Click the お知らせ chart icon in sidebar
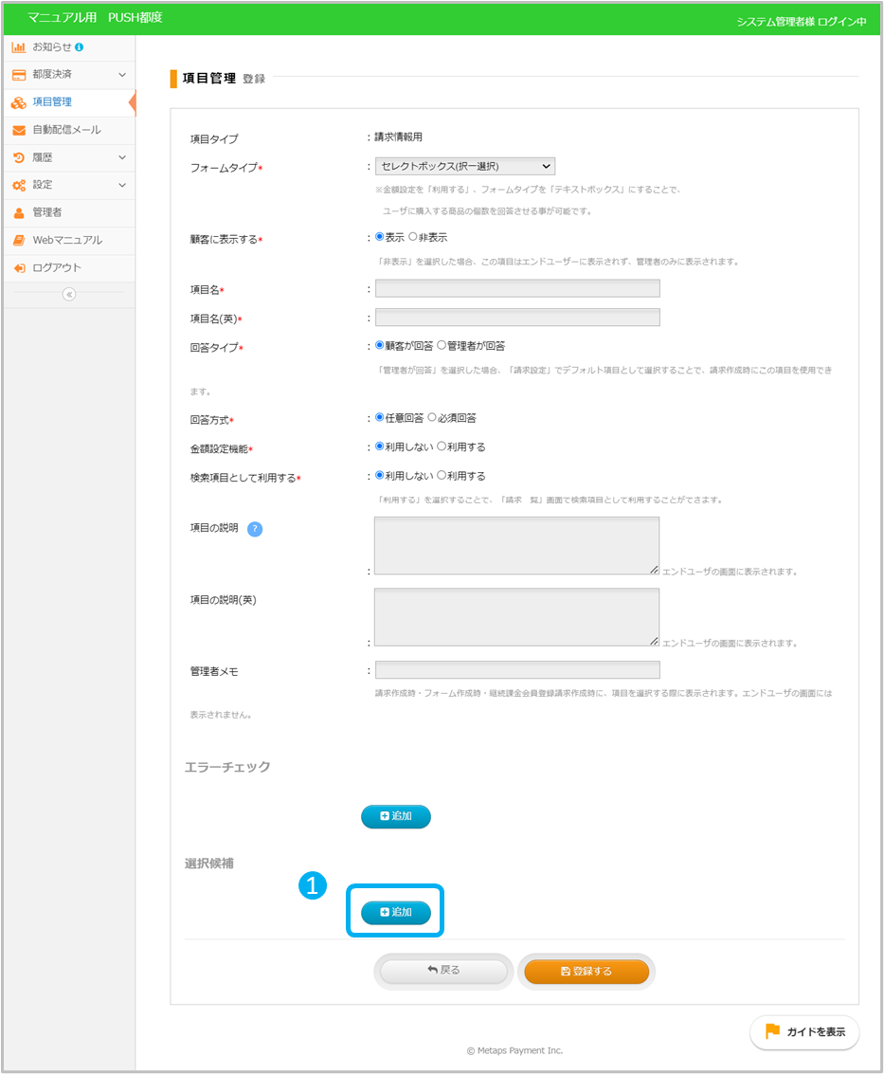The height and width of the screenshot is (1074, 884). [18, 46]
